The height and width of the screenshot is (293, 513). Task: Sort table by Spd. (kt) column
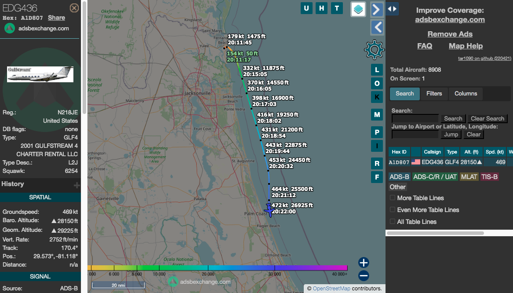tap(495, 152)
